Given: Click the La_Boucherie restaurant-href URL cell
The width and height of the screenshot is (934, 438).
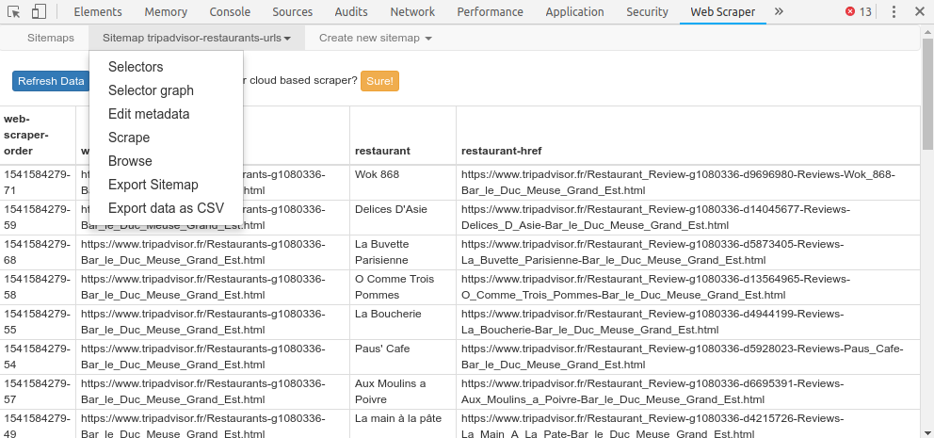Looking at the screenshot, I should [688, 322].
